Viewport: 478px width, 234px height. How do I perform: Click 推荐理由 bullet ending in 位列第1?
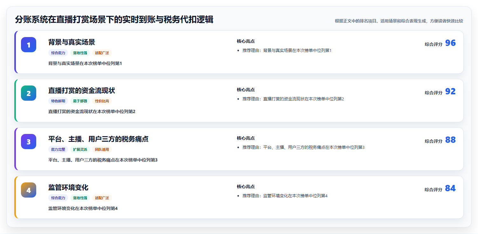pos(287,51)
